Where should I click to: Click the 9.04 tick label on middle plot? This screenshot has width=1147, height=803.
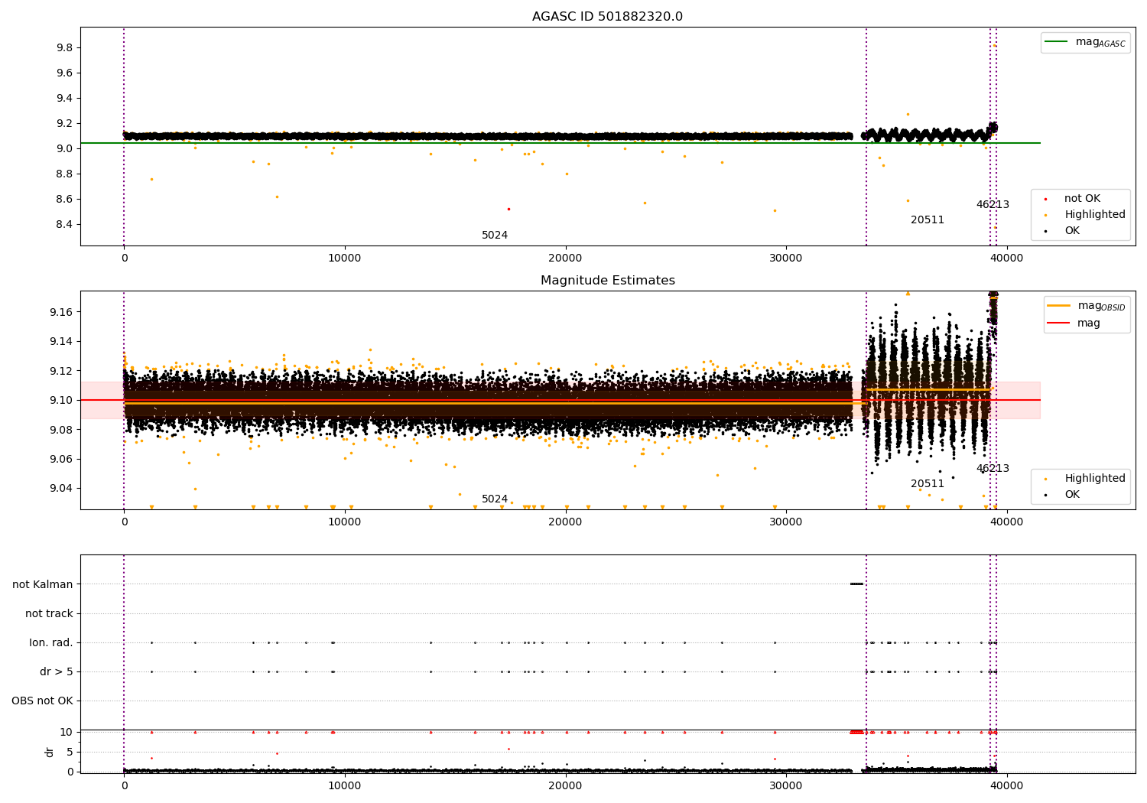[61, 489]
